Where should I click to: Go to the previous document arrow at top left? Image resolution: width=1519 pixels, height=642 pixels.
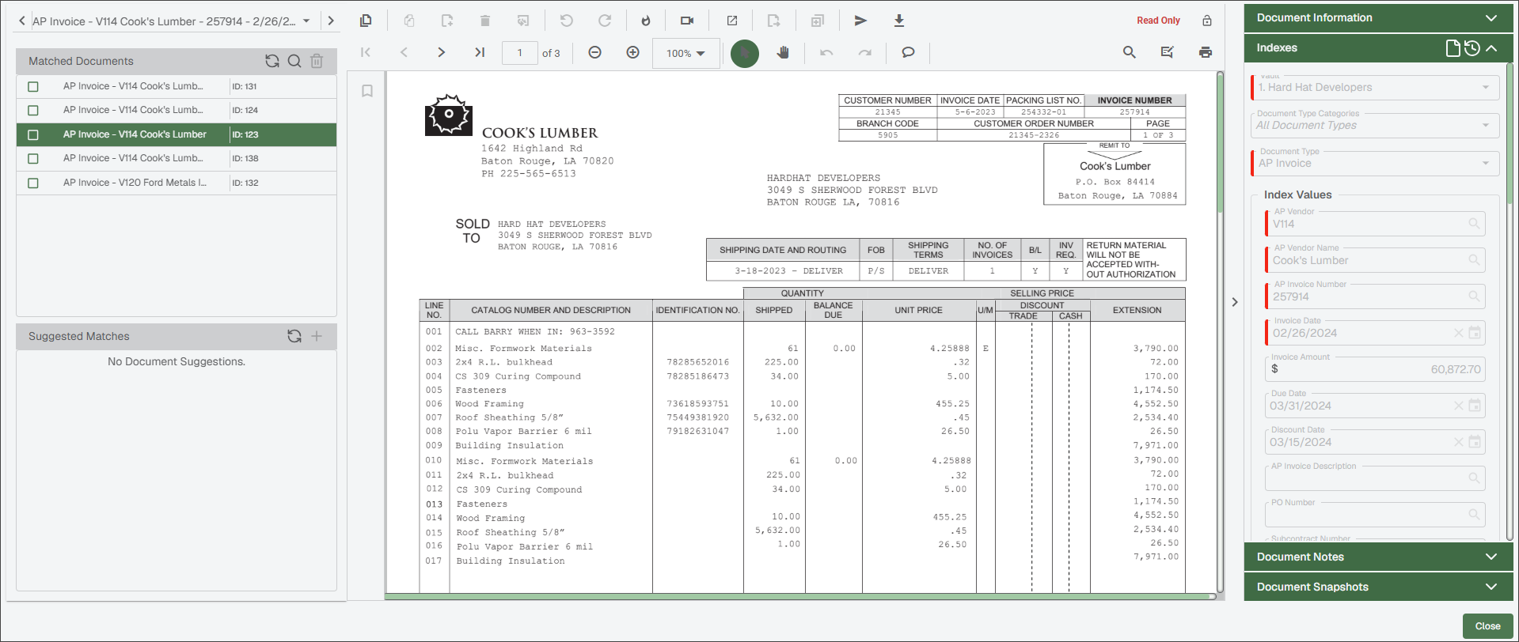click(21, 21)
